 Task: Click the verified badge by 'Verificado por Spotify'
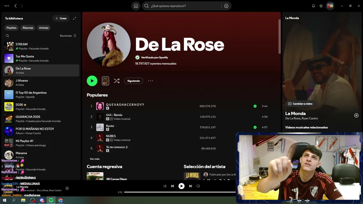[138, 58]
